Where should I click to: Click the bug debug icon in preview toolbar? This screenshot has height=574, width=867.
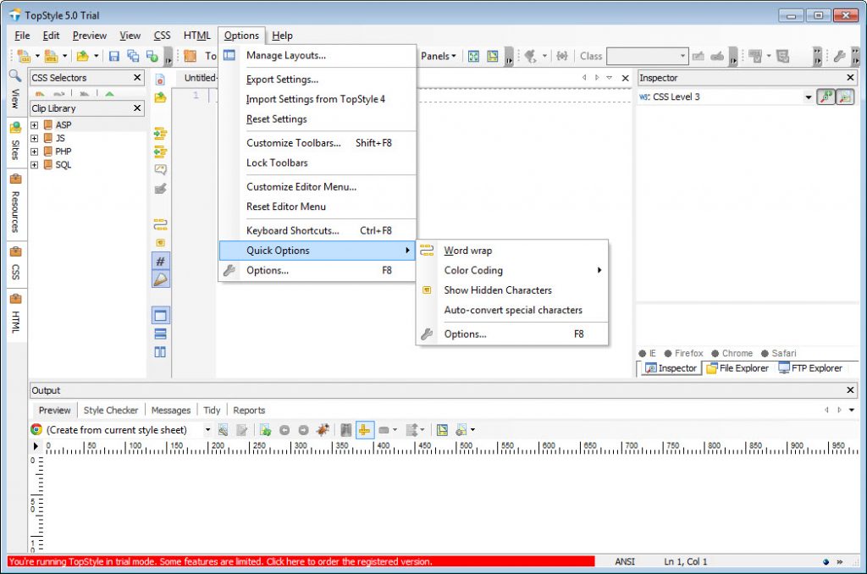point(323,430)
